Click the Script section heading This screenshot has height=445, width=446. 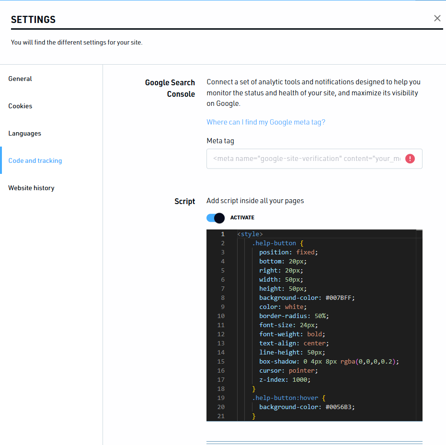pos(184,201)
